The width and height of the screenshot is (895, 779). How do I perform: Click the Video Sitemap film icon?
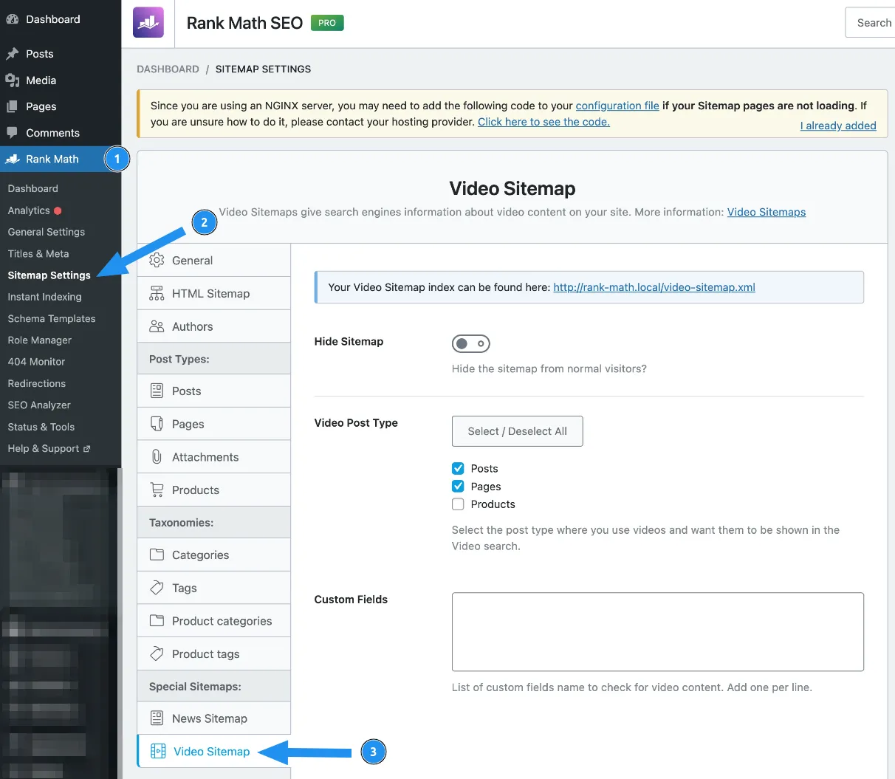point(158,751)
